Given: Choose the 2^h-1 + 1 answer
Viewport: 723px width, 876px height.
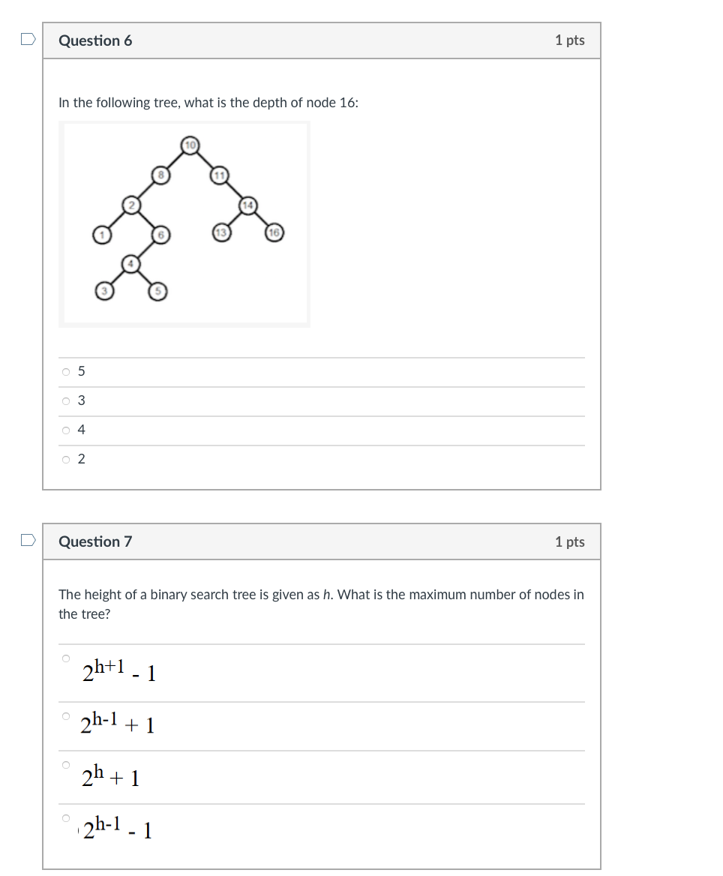Looking at the screenshot, I should [65, 715].
